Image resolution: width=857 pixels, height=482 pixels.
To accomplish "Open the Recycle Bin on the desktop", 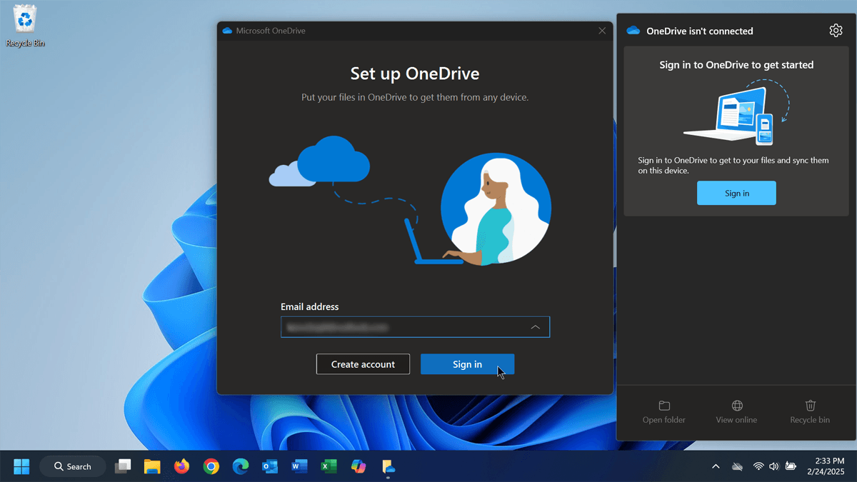I will [x=24, y=20].
